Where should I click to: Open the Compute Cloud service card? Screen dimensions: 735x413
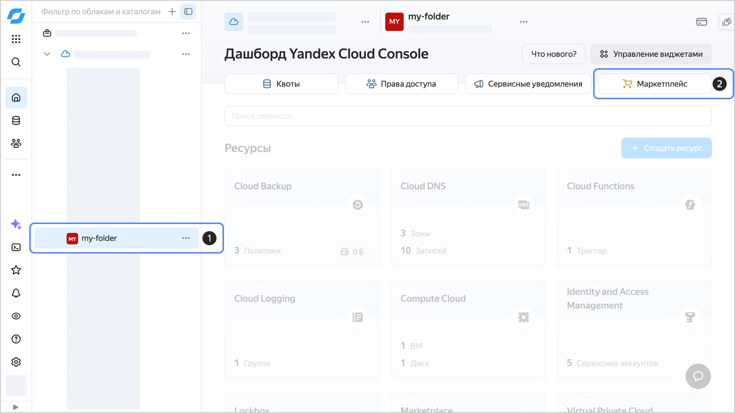468,330
